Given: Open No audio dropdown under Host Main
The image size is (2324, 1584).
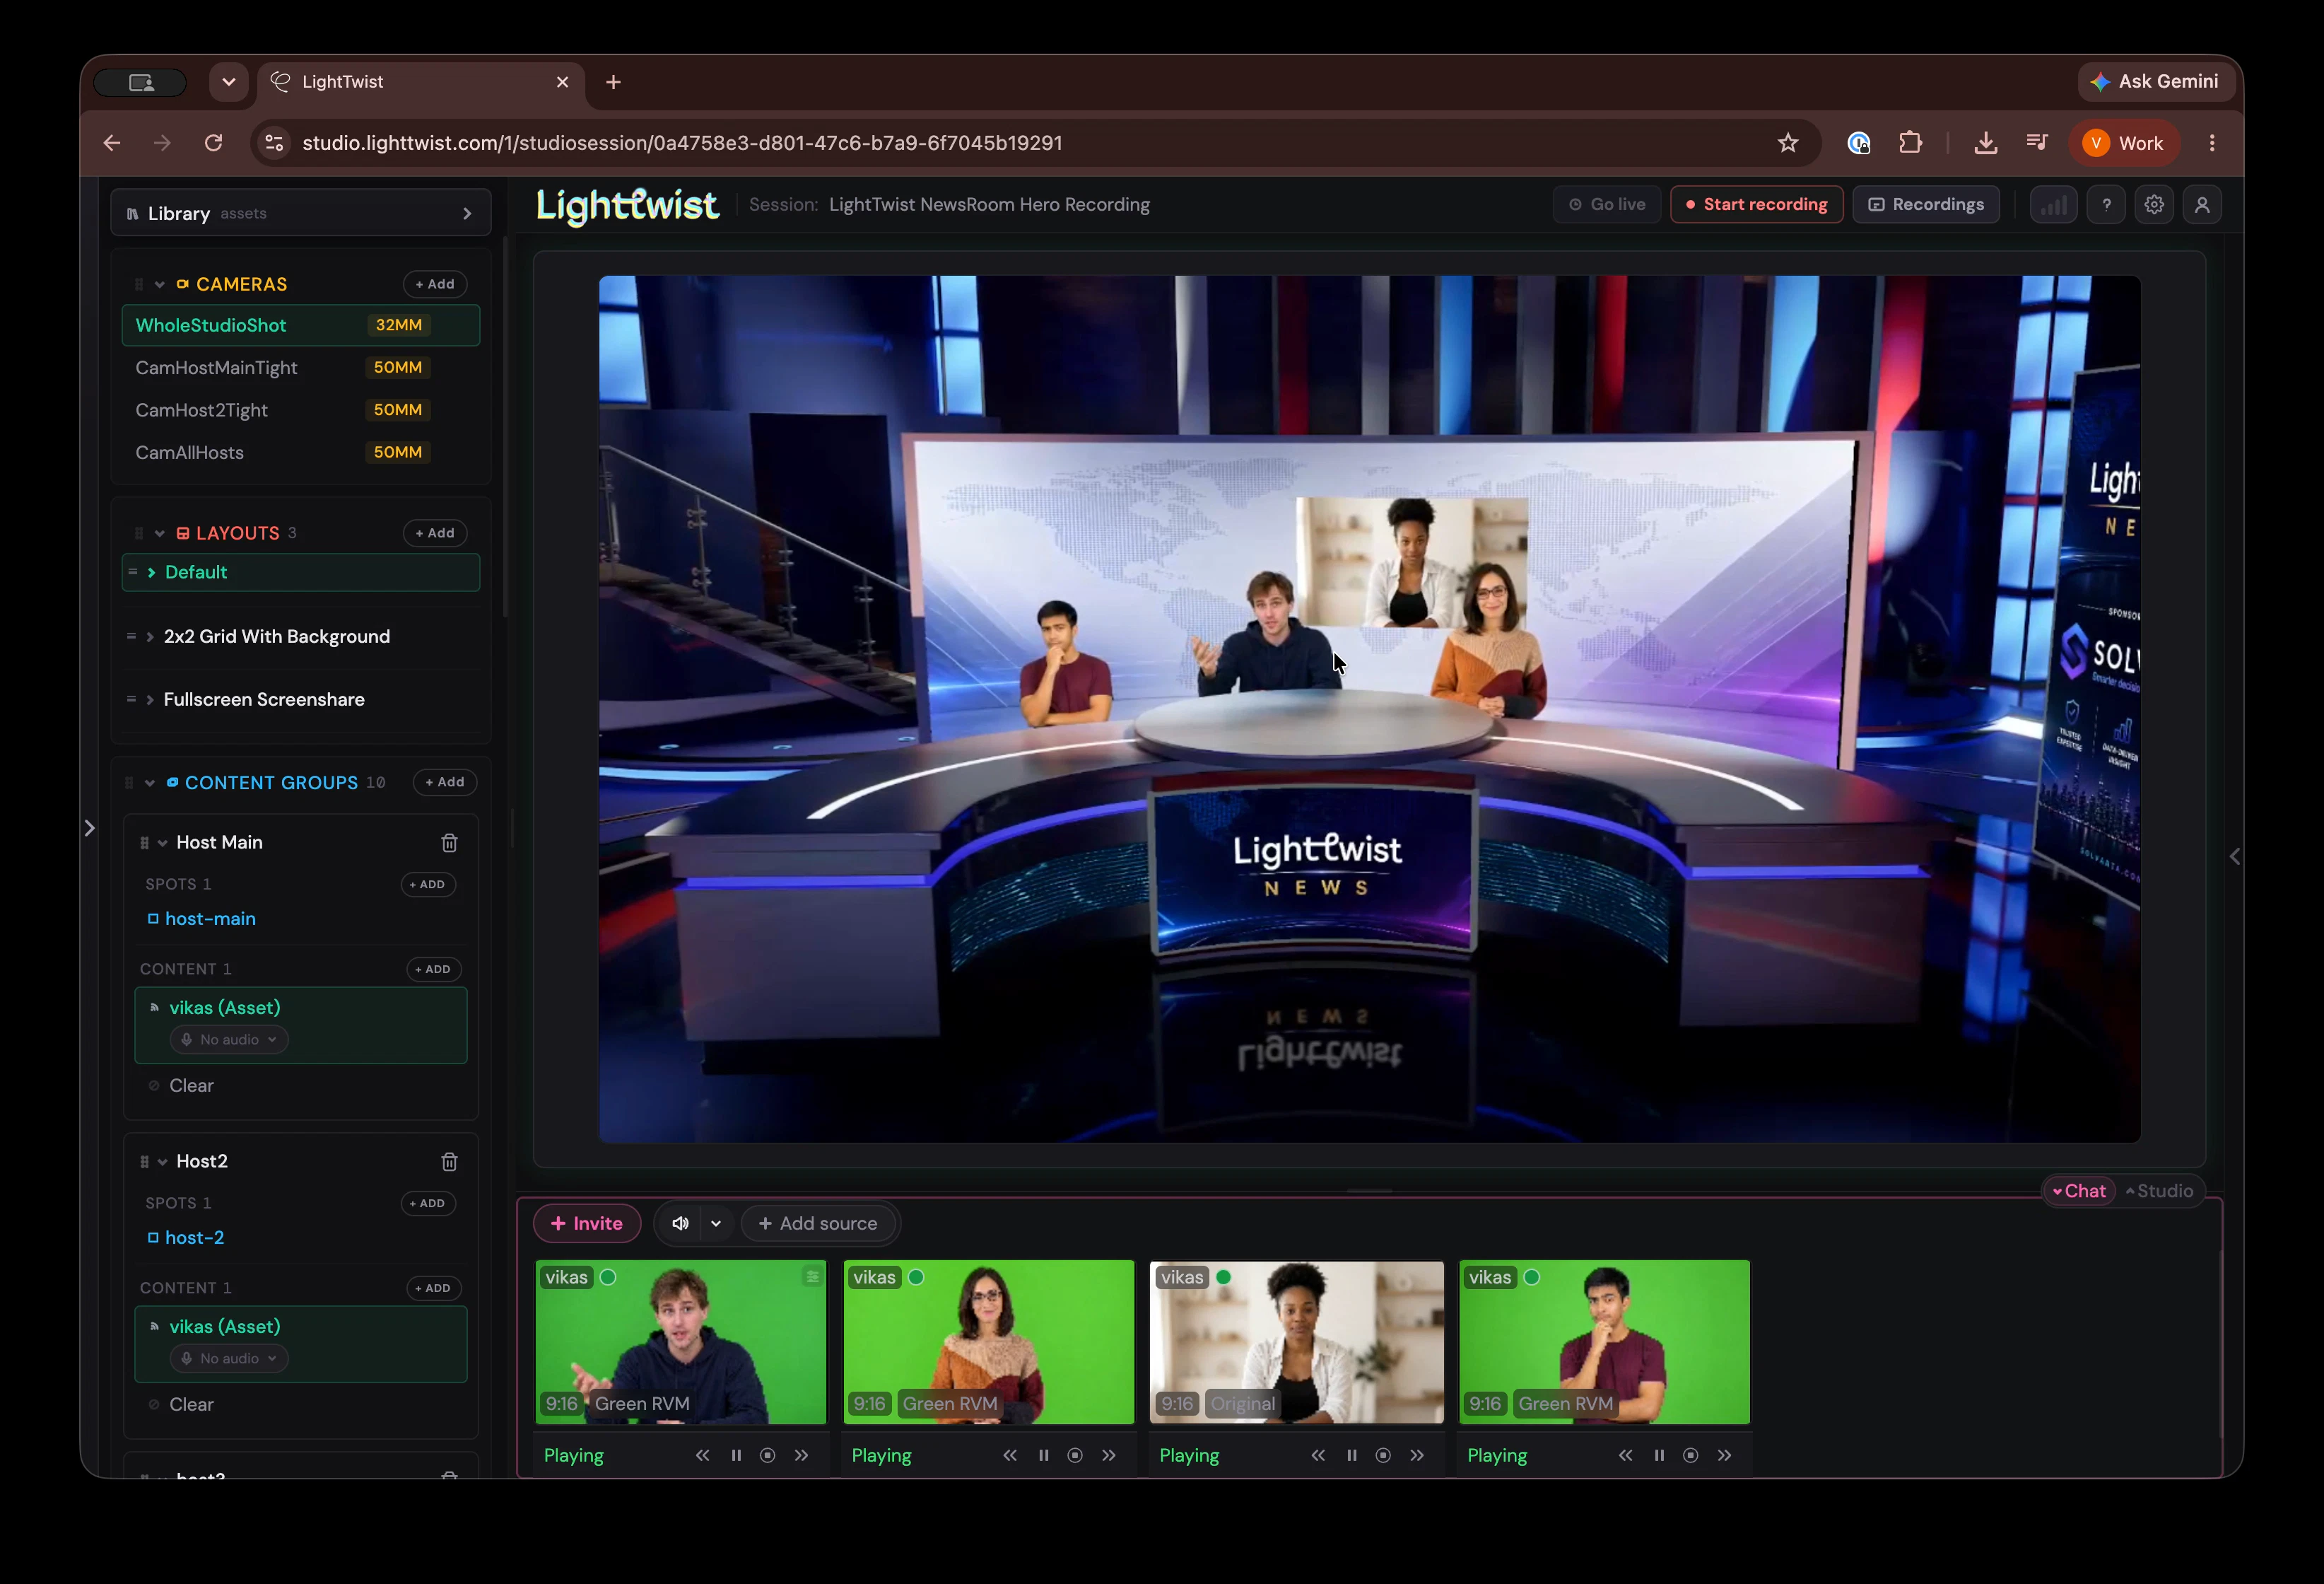Looking at the screenshot, I should tap(229, 1039).
